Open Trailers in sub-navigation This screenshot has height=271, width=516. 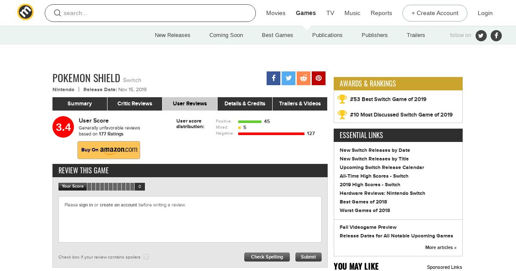pos(416,35)
